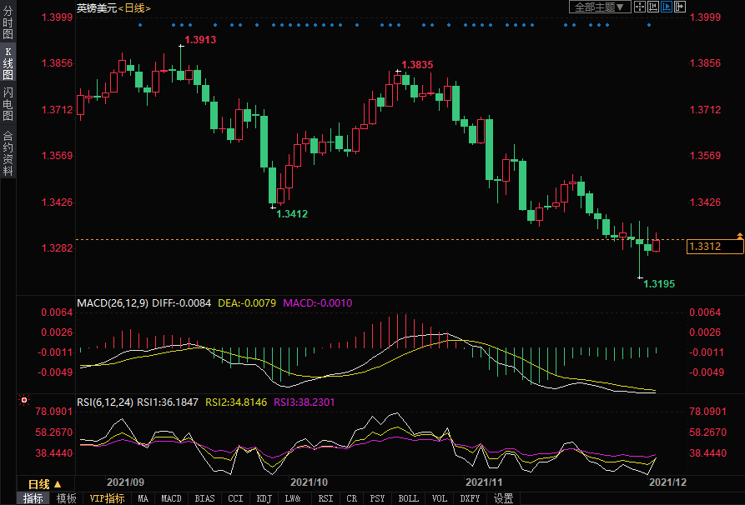The image size is (745, 505).
Task: Open the 合约资料 side tab
Action: pos(8,153)
